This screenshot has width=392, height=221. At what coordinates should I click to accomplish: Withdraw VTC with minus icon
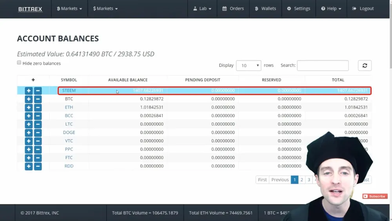(38, 141)
